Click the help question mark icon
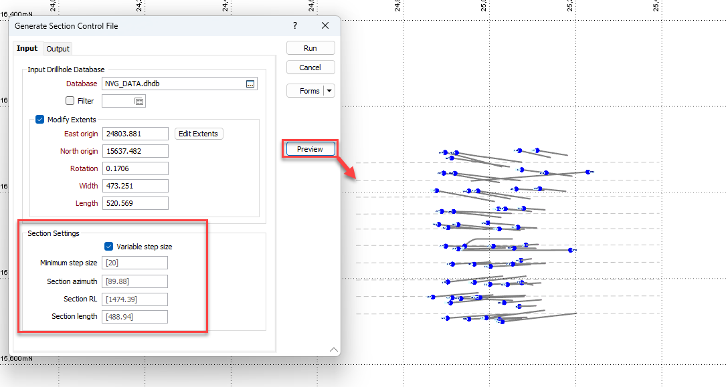 (294, 25)
